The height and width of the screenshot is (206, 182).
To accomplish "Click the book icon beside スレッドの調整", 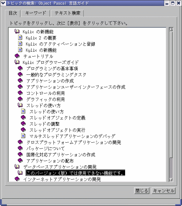I will pos(23,124).
